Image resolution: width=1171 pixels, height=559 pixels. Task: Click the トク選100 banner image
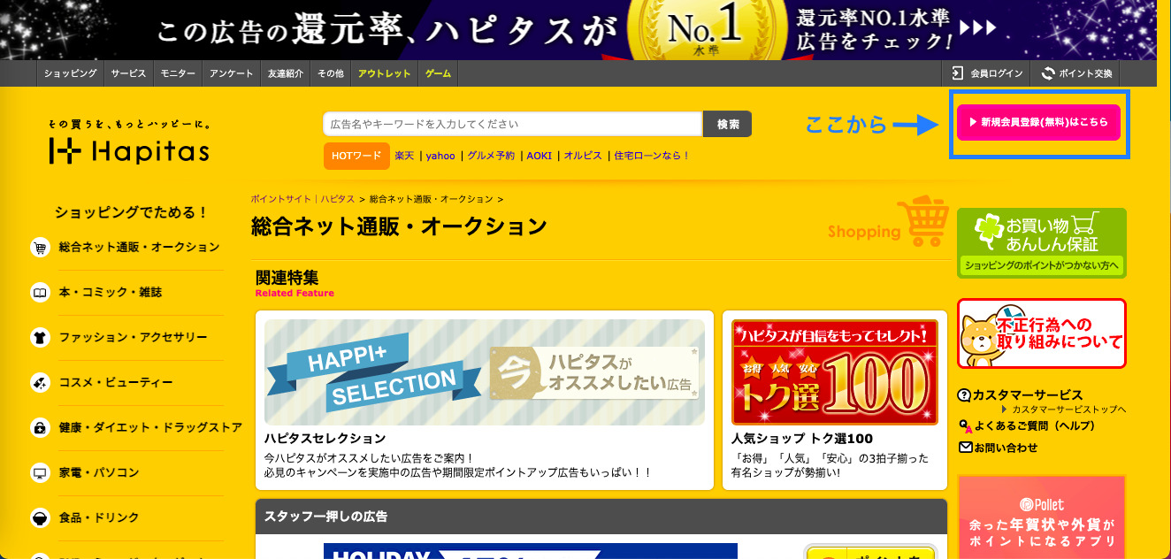tap(835, 372)
